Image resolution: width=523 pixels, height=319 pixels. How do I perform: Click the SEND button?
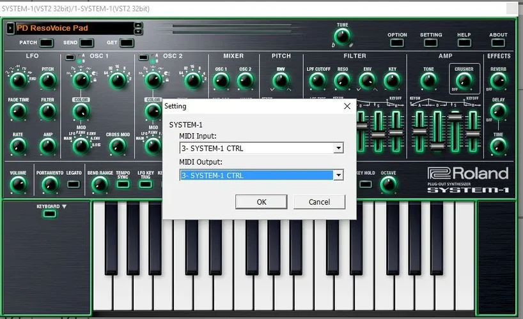tap(86, 43)
